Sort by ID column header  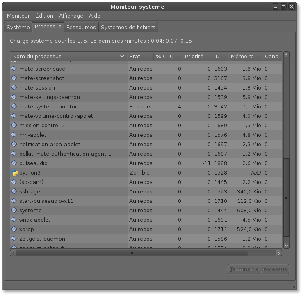pos(220,56)
